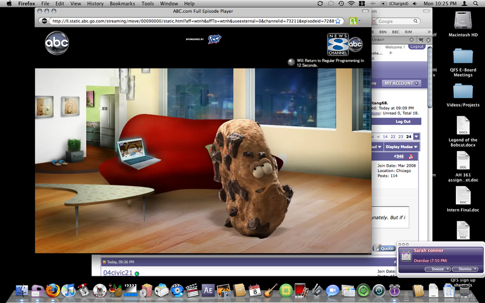Go to forum page 22
Viewport: 485px width, 303px height.
click(x=393, y=137)
